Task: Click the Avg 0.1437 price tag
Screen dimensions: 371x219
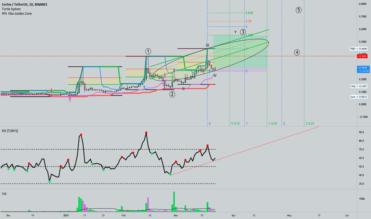Action: 359,86
